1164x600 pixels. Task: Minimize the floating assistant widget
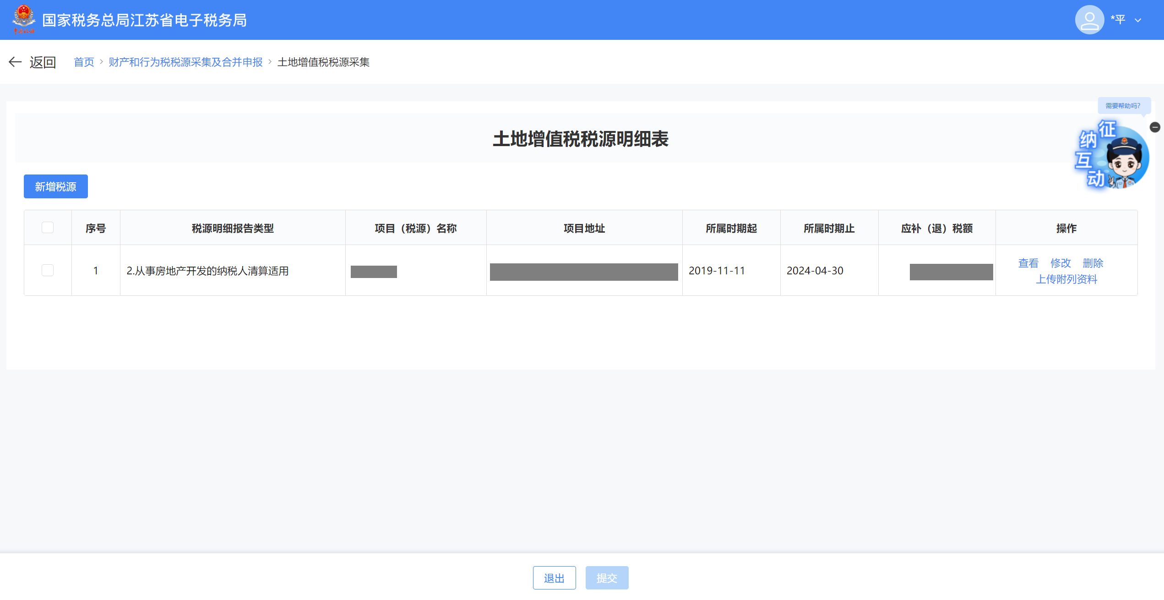pos(1154,127)
